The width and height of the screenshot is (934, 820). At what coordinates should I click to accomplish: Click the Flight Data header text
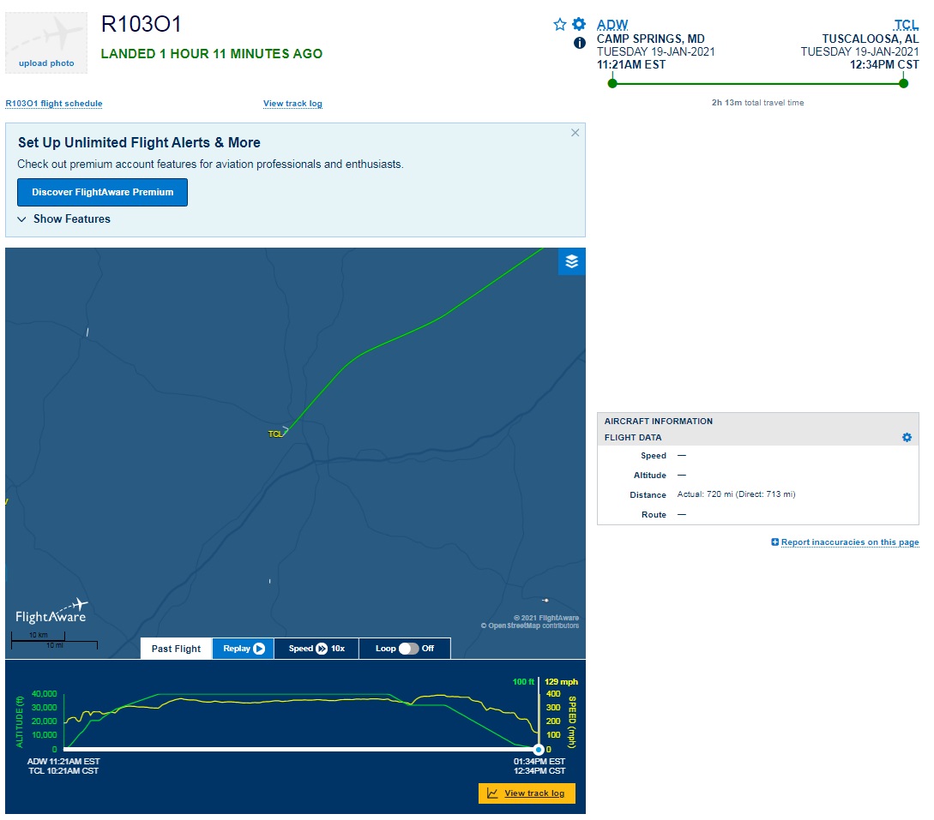tap(633, 437)
